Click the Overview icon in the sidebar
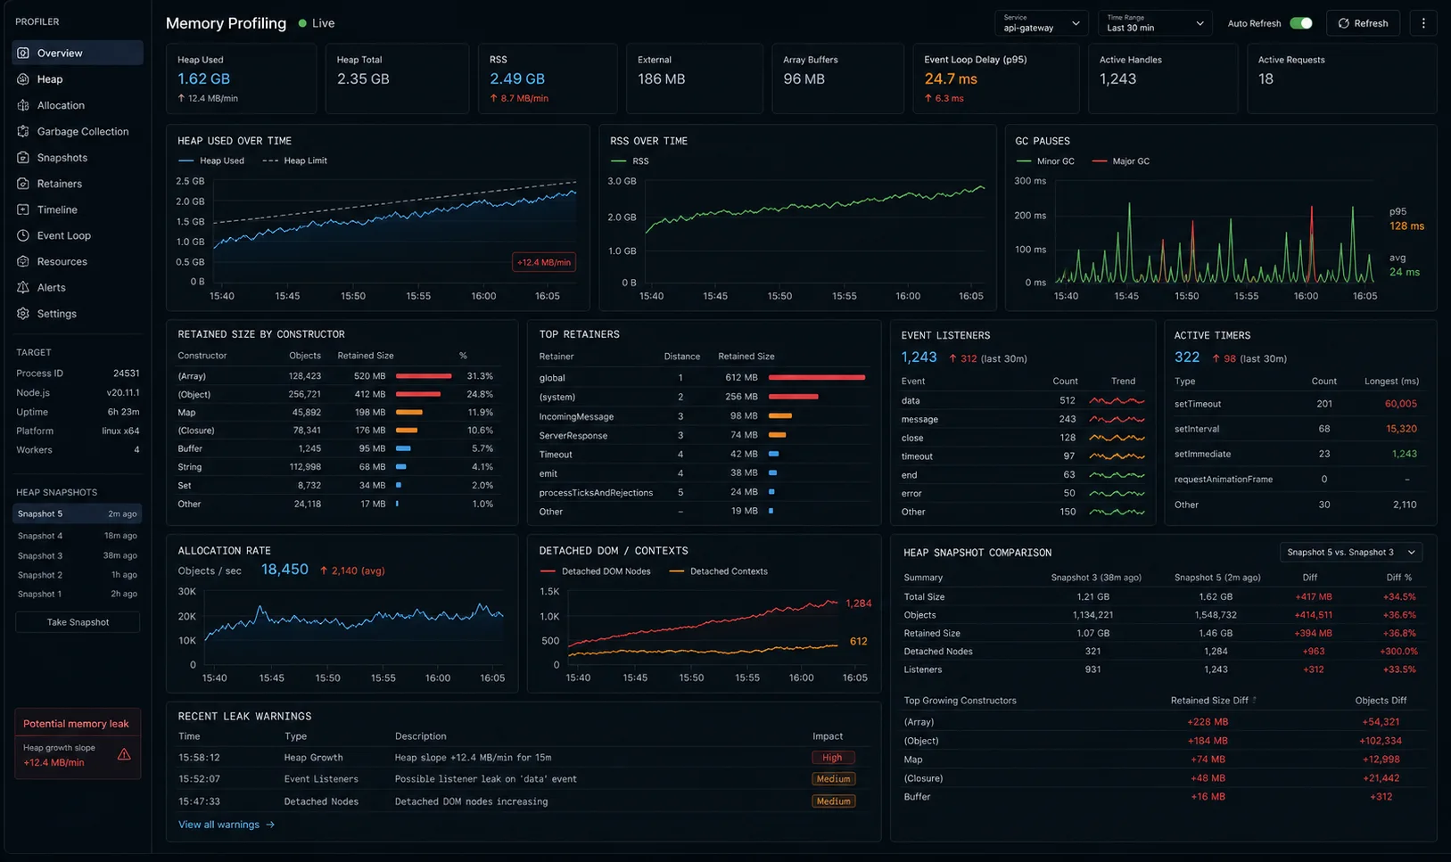The height and width of the screenshot is (862, 1451). [x=23, y=53]
